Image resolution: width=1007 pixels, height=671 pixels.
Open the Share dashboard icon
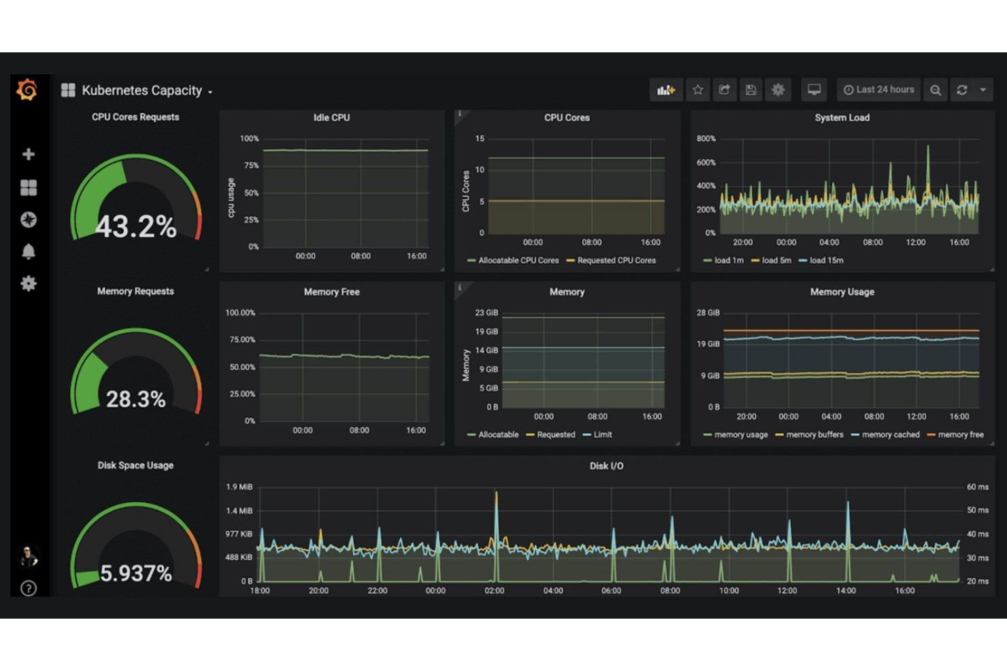(724, 89)
